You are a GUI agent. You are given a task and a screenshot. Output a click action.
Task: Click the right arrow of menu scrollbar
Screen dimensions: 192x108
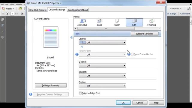pyautogui.click(x=159, y=28)
